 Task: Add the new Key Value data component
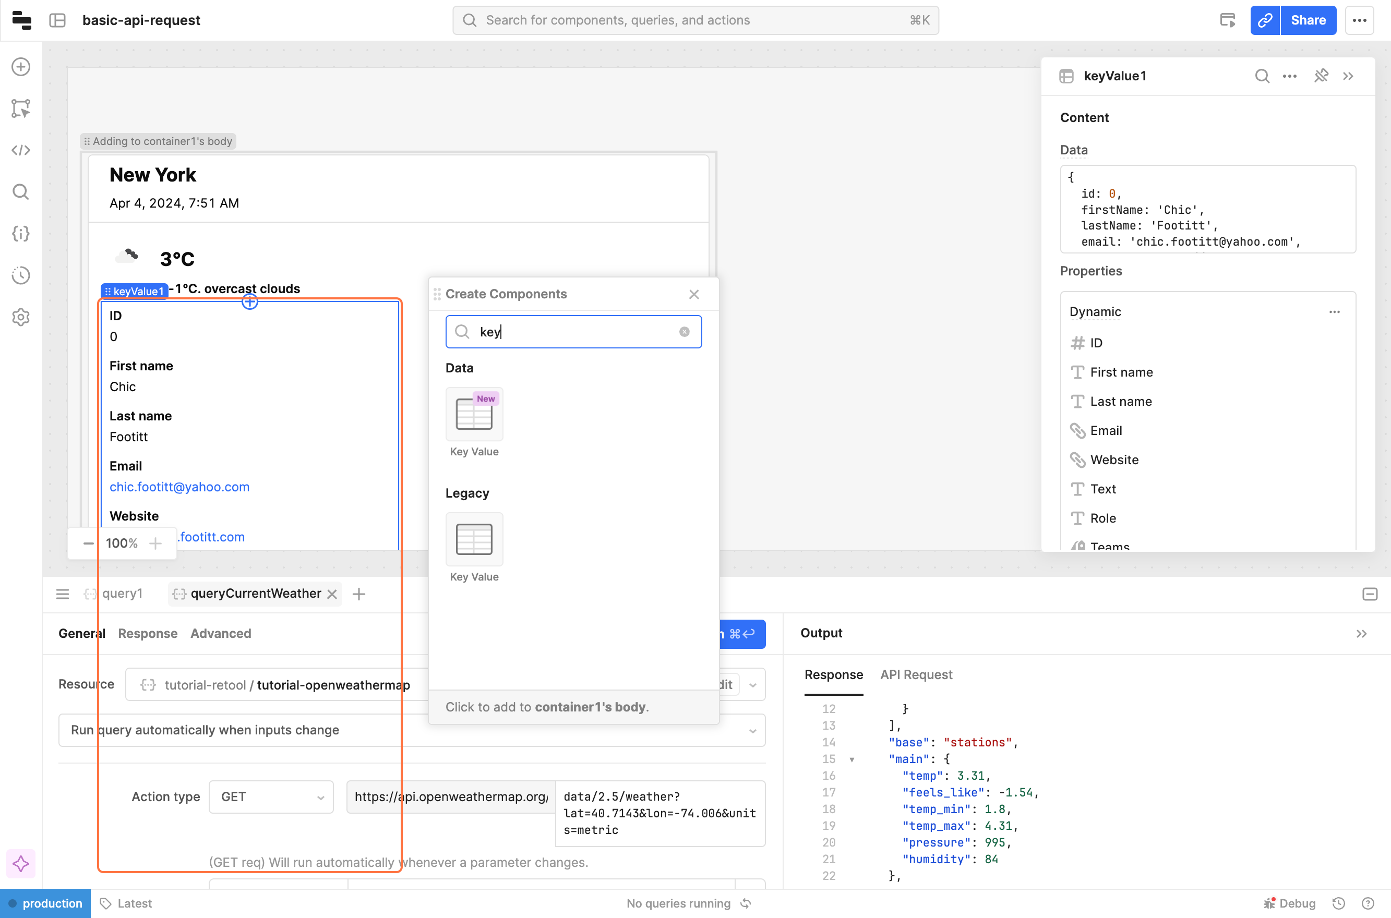[x=474, y=414]
